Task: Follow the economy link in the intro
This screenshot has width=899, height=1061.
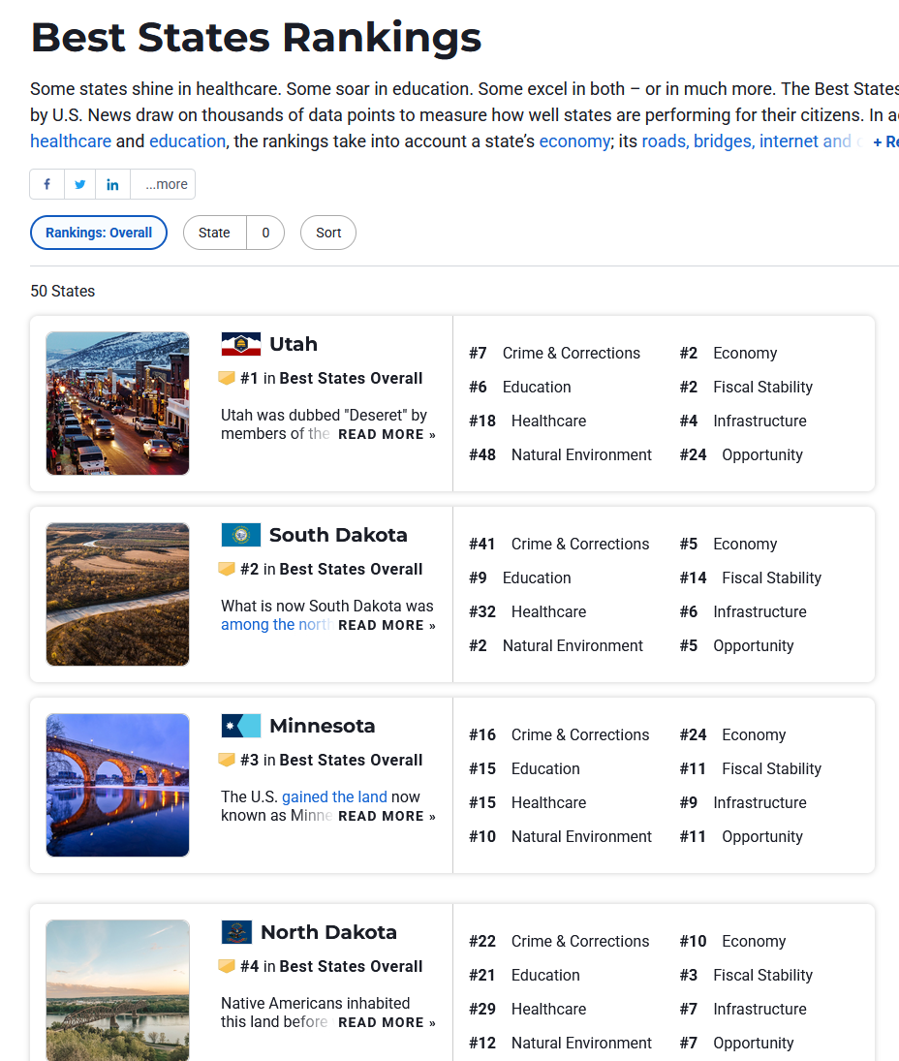Action: [x=575, y=140]
